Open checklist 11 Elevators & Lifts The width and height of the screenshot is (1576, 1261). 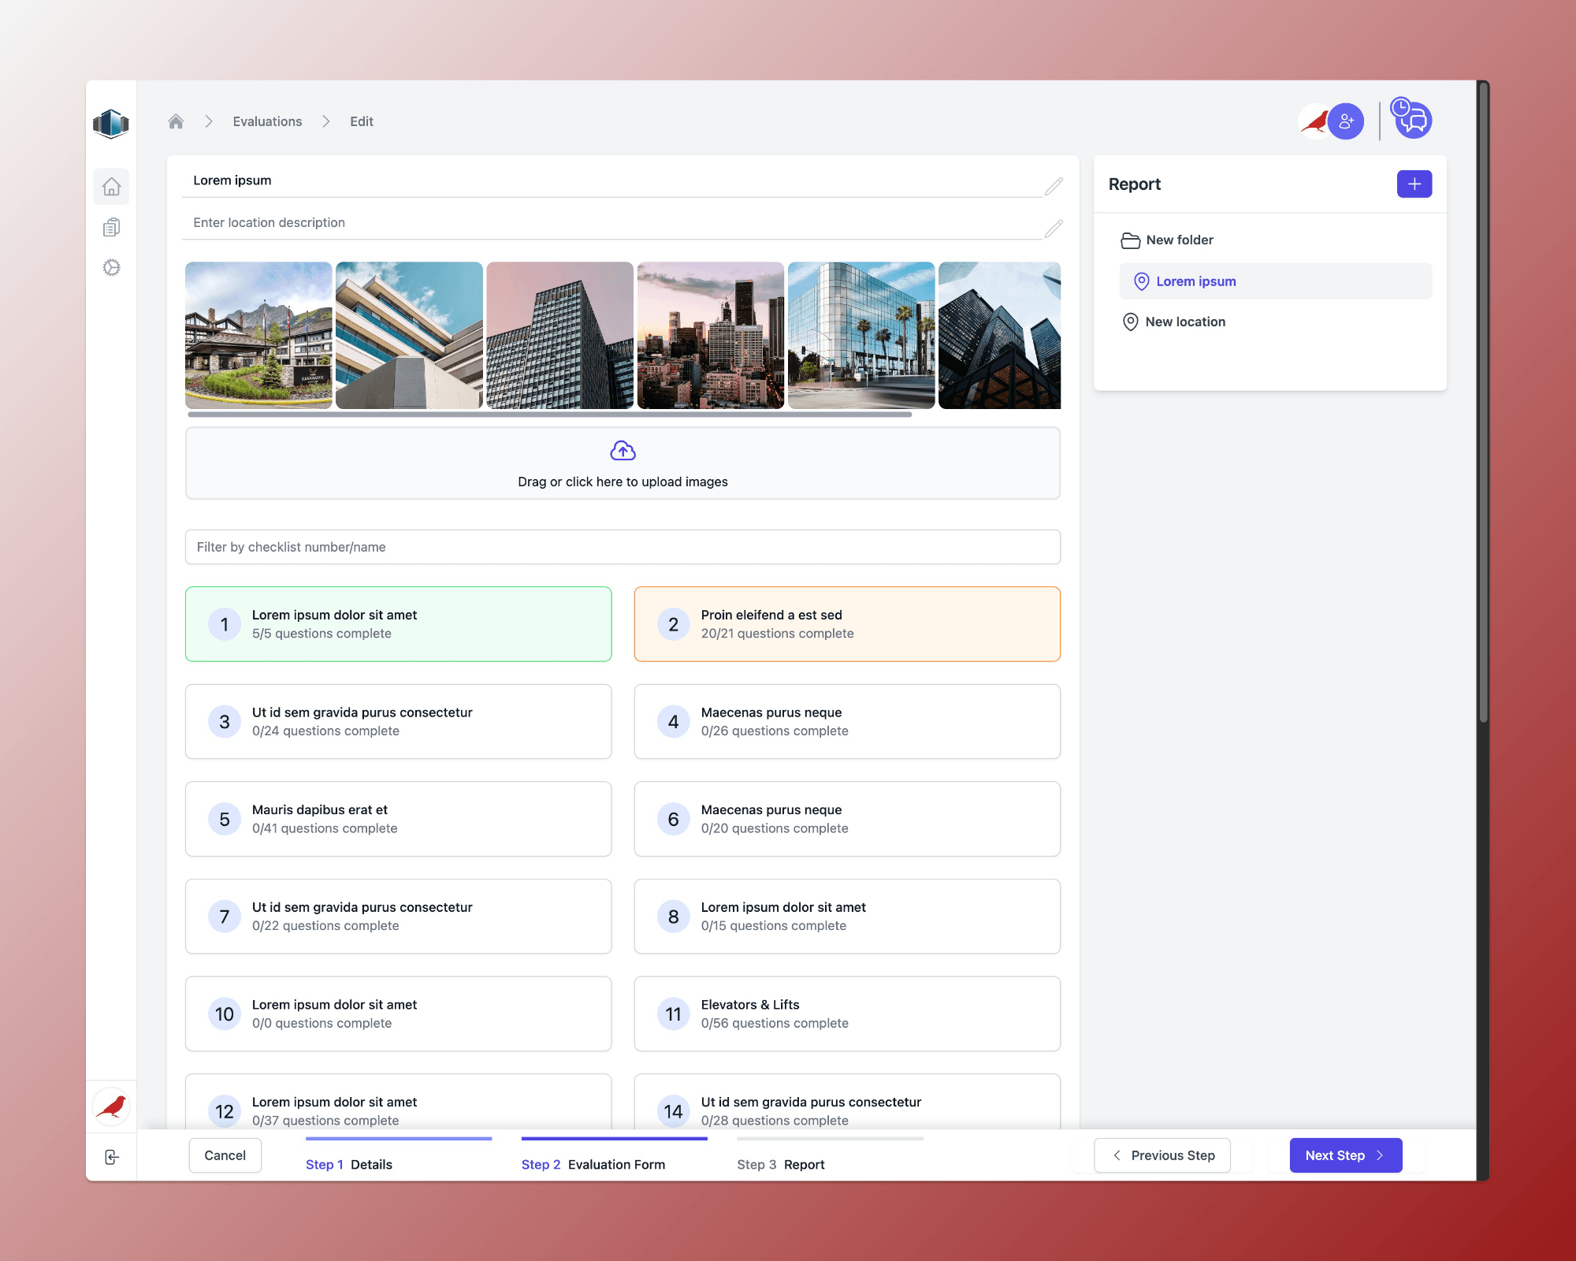coord(847,1014)
